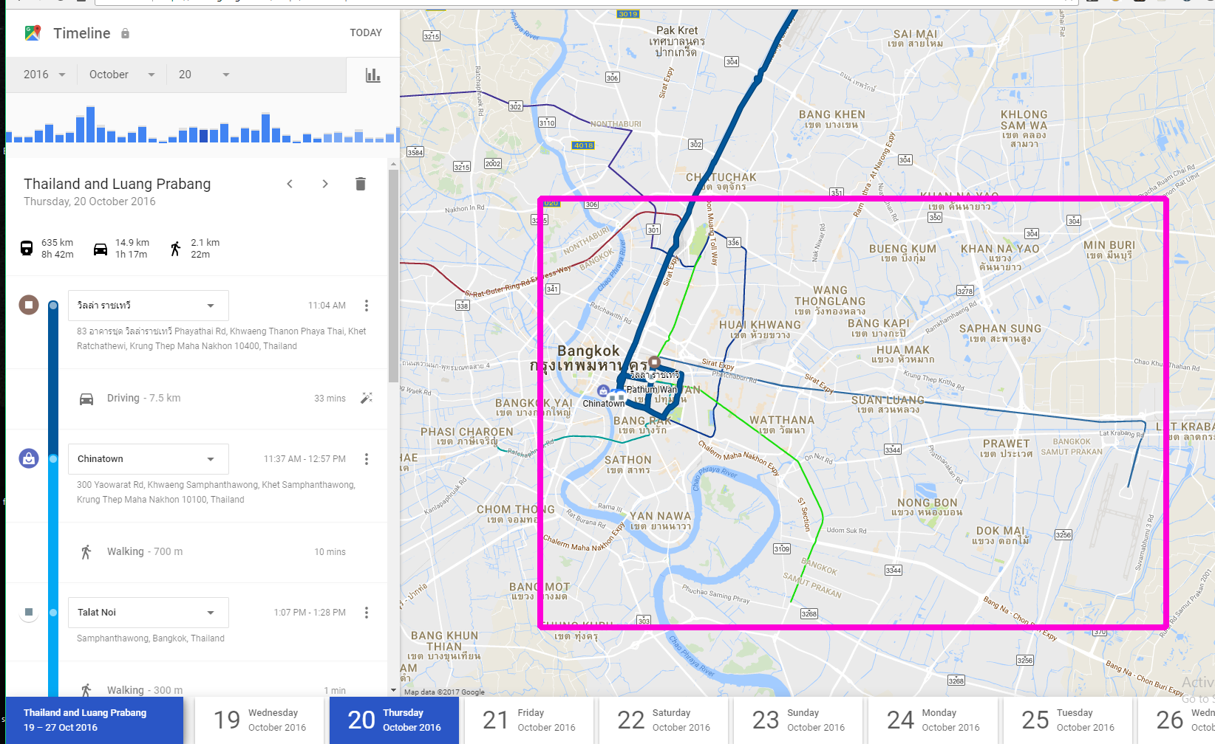Screen dimensions: 1215x744
Task: Click the Walking - 300 m segment
Action: [x=196, y=690]
